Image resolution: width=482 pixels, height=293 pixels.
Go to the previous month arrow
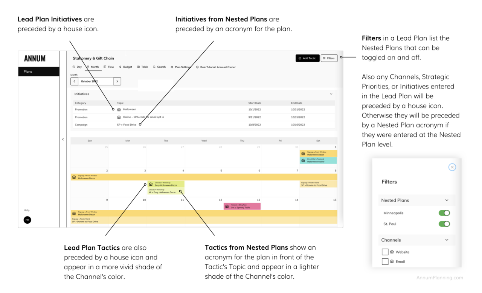pos(74,81)
